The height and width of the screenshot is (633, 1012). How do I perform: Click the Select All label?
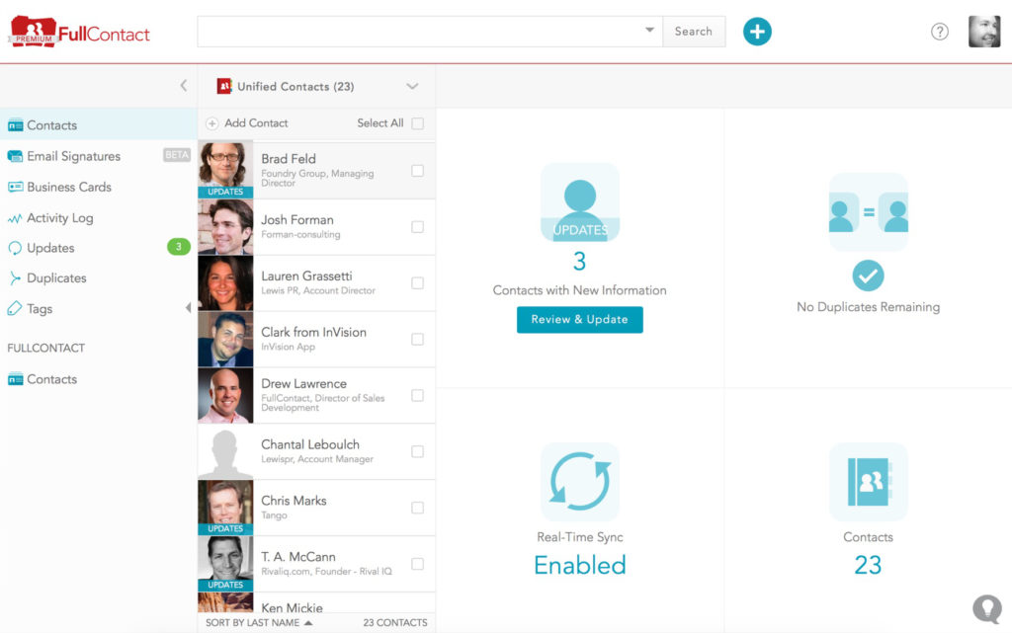tap(380, 123)
